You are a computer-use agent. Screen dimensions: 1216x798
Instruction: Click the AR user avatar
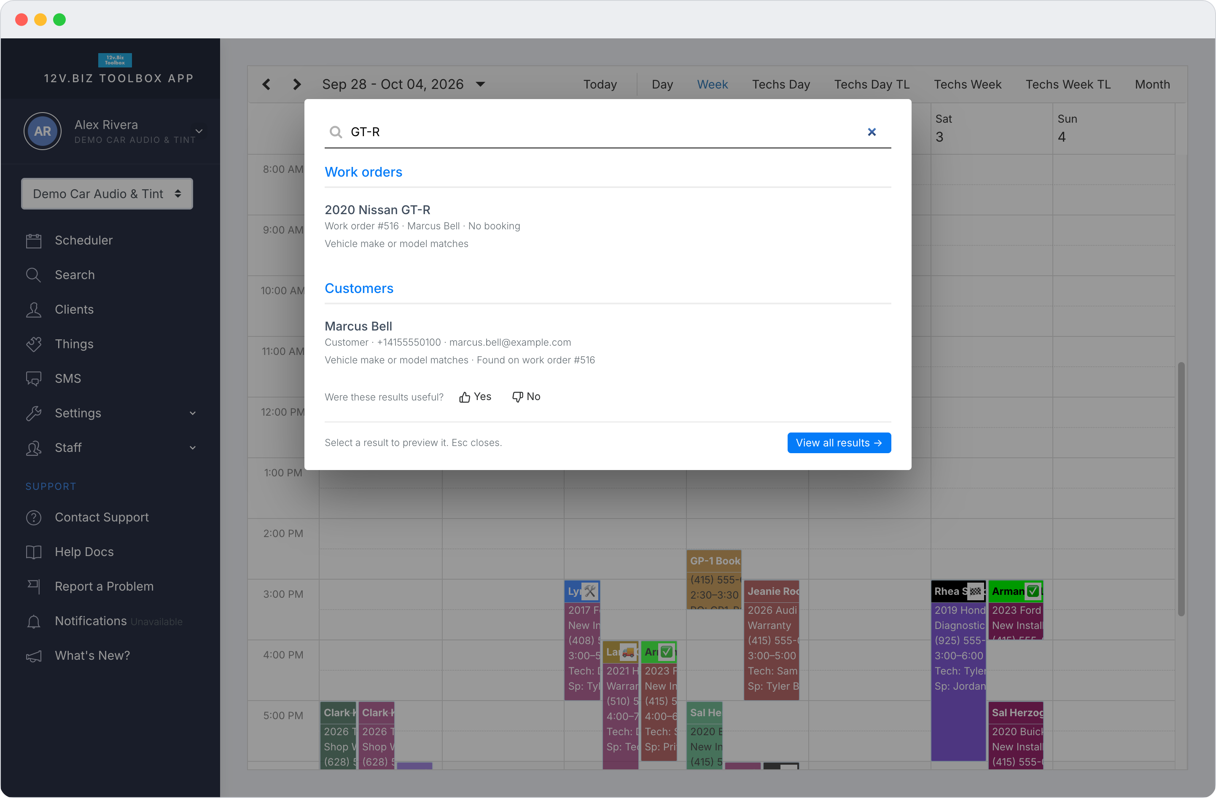pyautogui.click(x=43, y=131)
